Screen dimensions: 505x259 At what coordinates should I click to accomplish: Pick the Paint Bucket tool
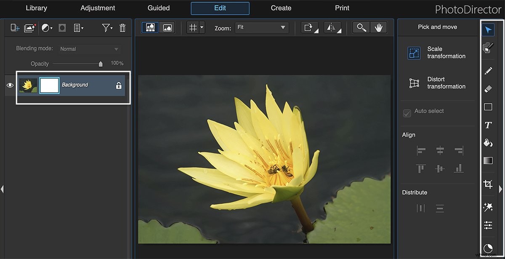pyautogui.click(x=488, y=143)
